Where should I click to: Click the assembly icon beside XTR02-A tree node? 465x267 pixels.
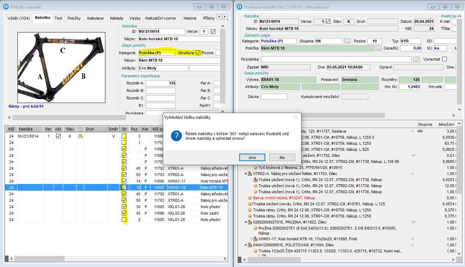point(250,174)
